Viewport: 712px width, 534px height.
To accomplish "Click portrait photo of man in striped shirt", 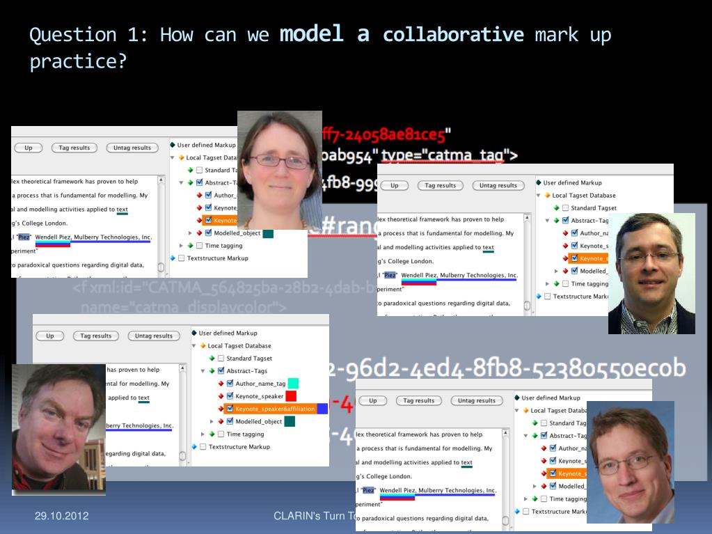I will [x=651, y=274].
